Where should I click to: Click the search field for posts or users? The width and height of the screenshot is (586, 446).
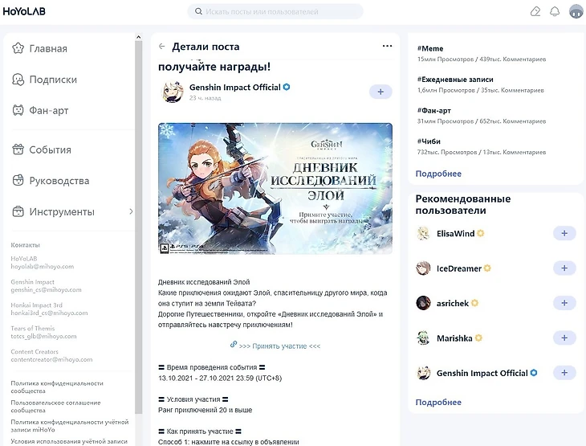pos(275,11)
